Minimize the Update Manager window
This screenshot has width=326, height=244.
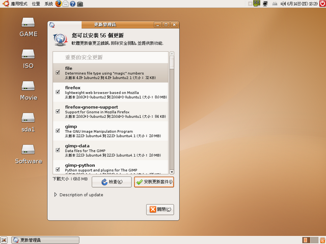tap(157, 25)
